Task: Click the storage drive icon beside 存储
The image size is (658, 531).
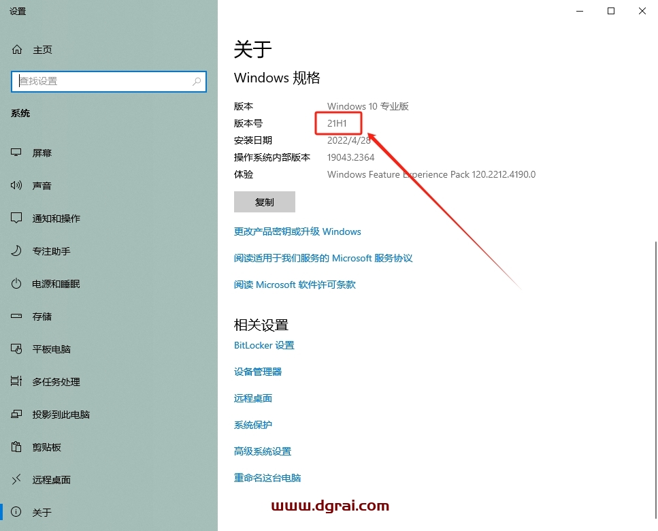Action: tap(16, 316)
